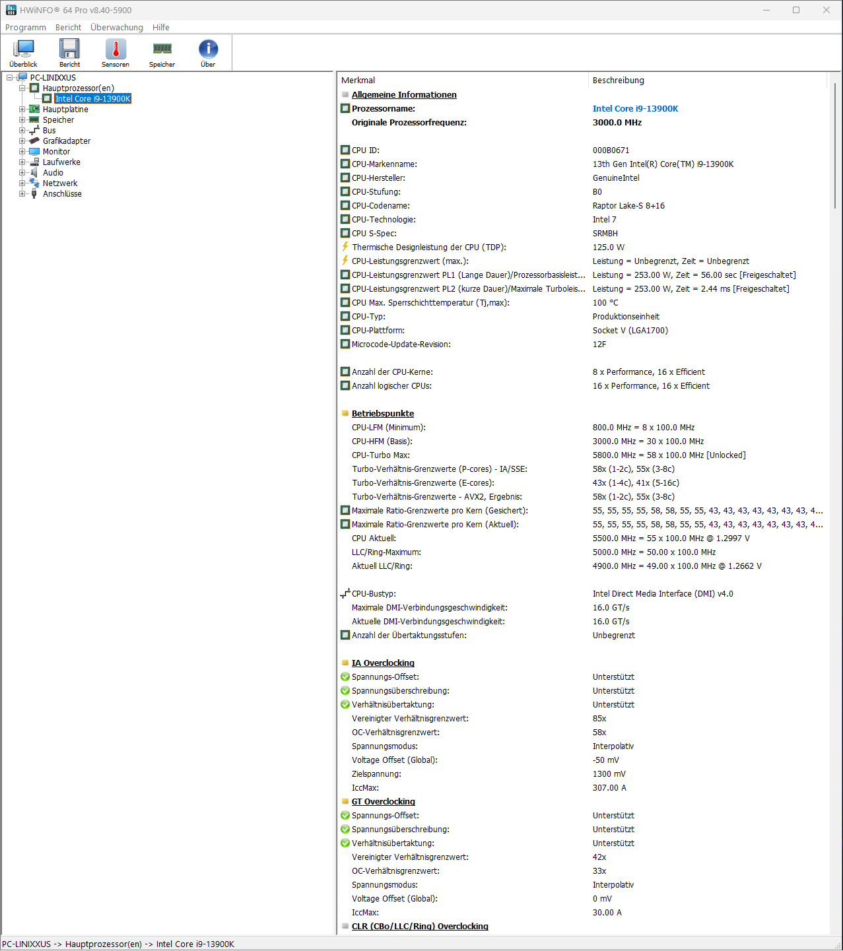
Task: Click the Allgemeine Informationen section heading
Action: pyautogui.click(x=404, y=94)
